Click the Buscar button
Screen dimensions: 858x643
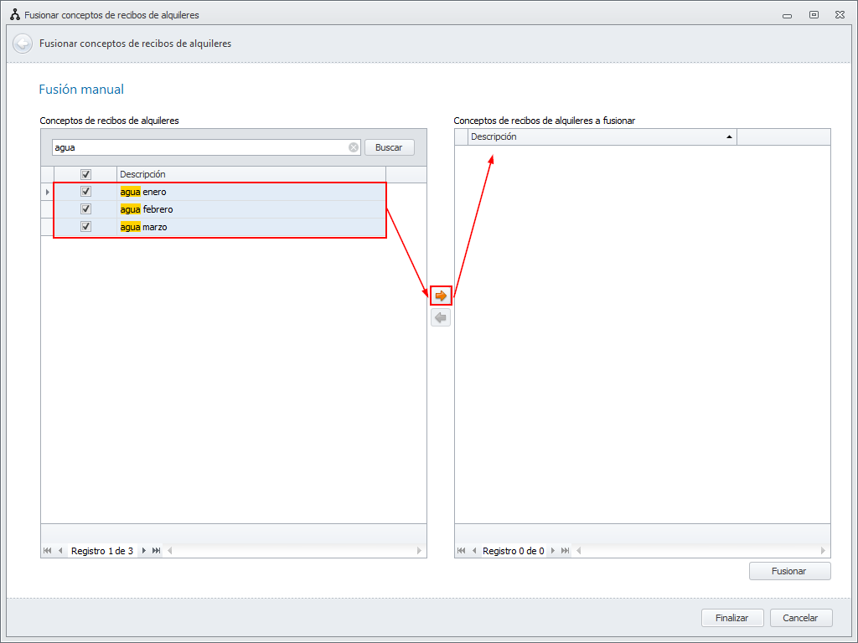coord(389,147)
